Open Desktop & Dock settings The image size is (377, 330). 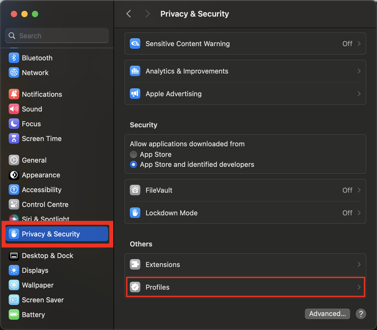(x=47, y=256)
